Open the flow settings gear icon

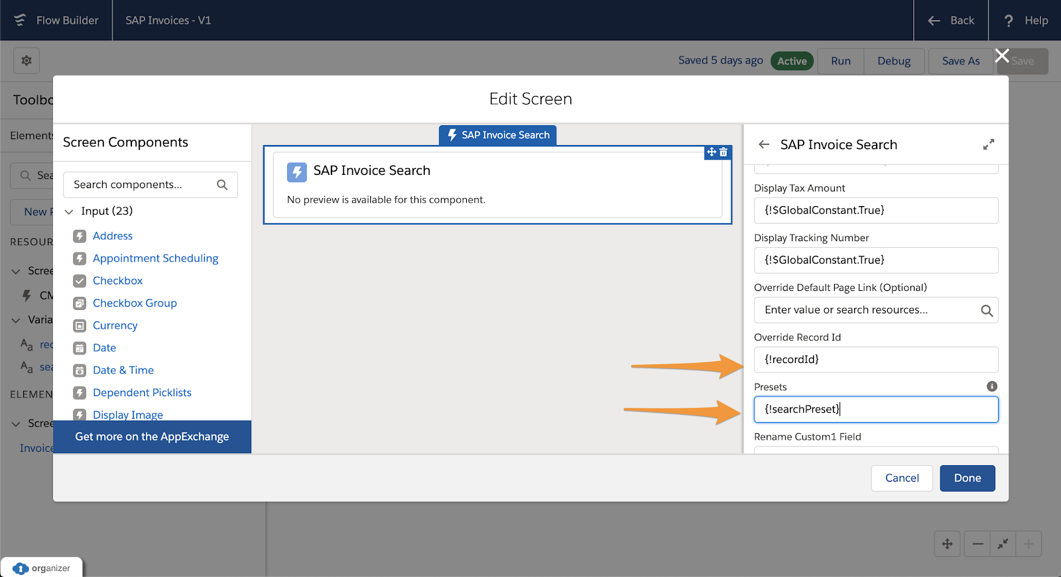[27, 61]
